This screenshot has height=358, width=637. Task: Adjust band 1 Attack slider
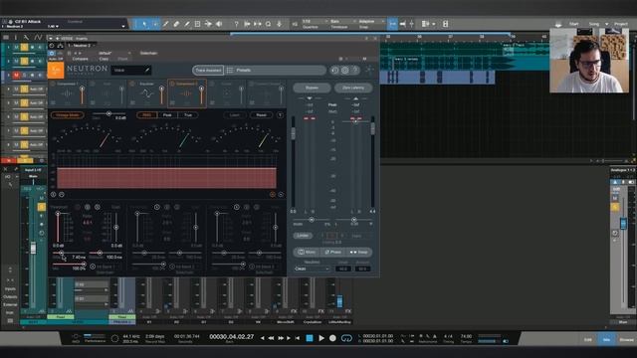[x=61, y=253]
